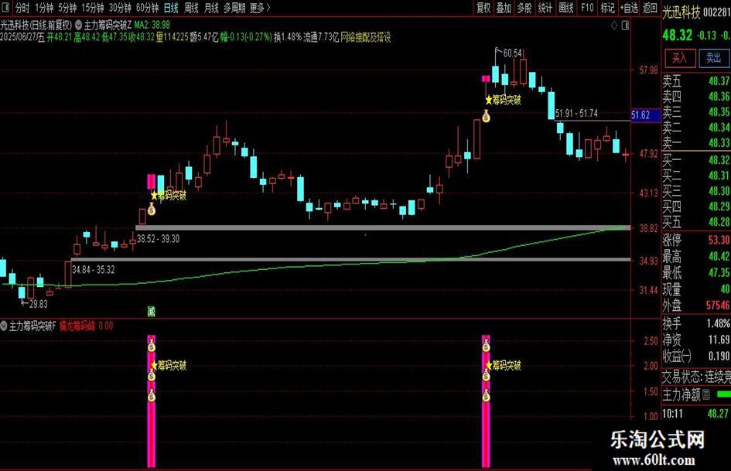Select the 15分钟 period tab
The width and height of the screenshot is (731, 471).
tap(92, 8)
